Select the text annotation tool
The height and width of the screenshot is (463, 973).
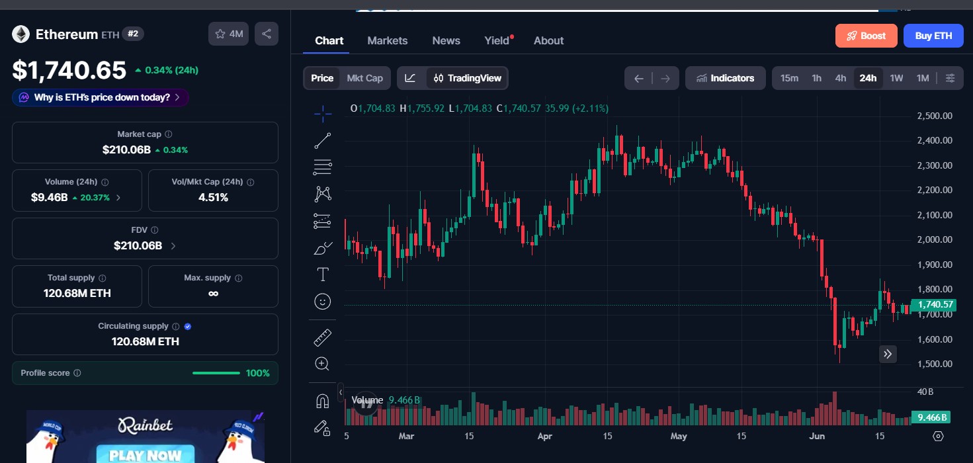pyautogui.click(x=323, y=274)
